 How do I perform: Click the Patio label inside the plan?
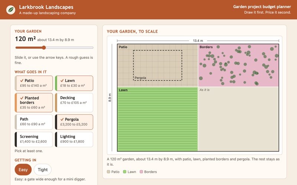click(123, 47)
